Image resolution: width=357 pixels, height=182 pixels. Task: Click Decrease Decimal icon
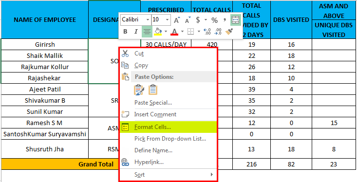point(218,32)
